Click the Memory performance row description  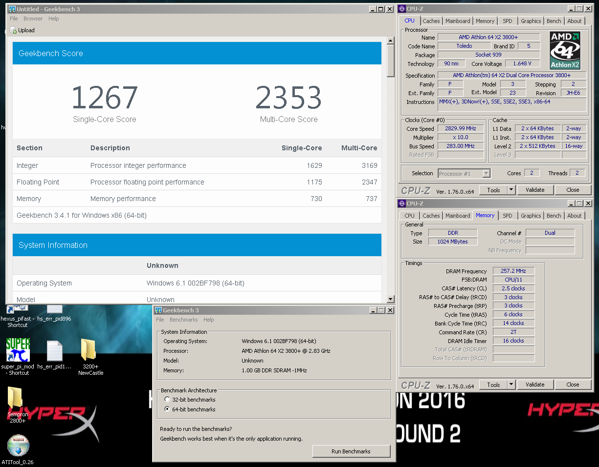pyautogui.click(x=123, y=199)
